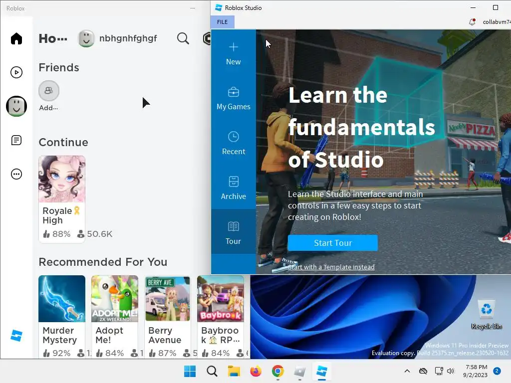Open Archive in Roblox Studio
This screenshot has width=511, height=383.
(x=234, y=188)
